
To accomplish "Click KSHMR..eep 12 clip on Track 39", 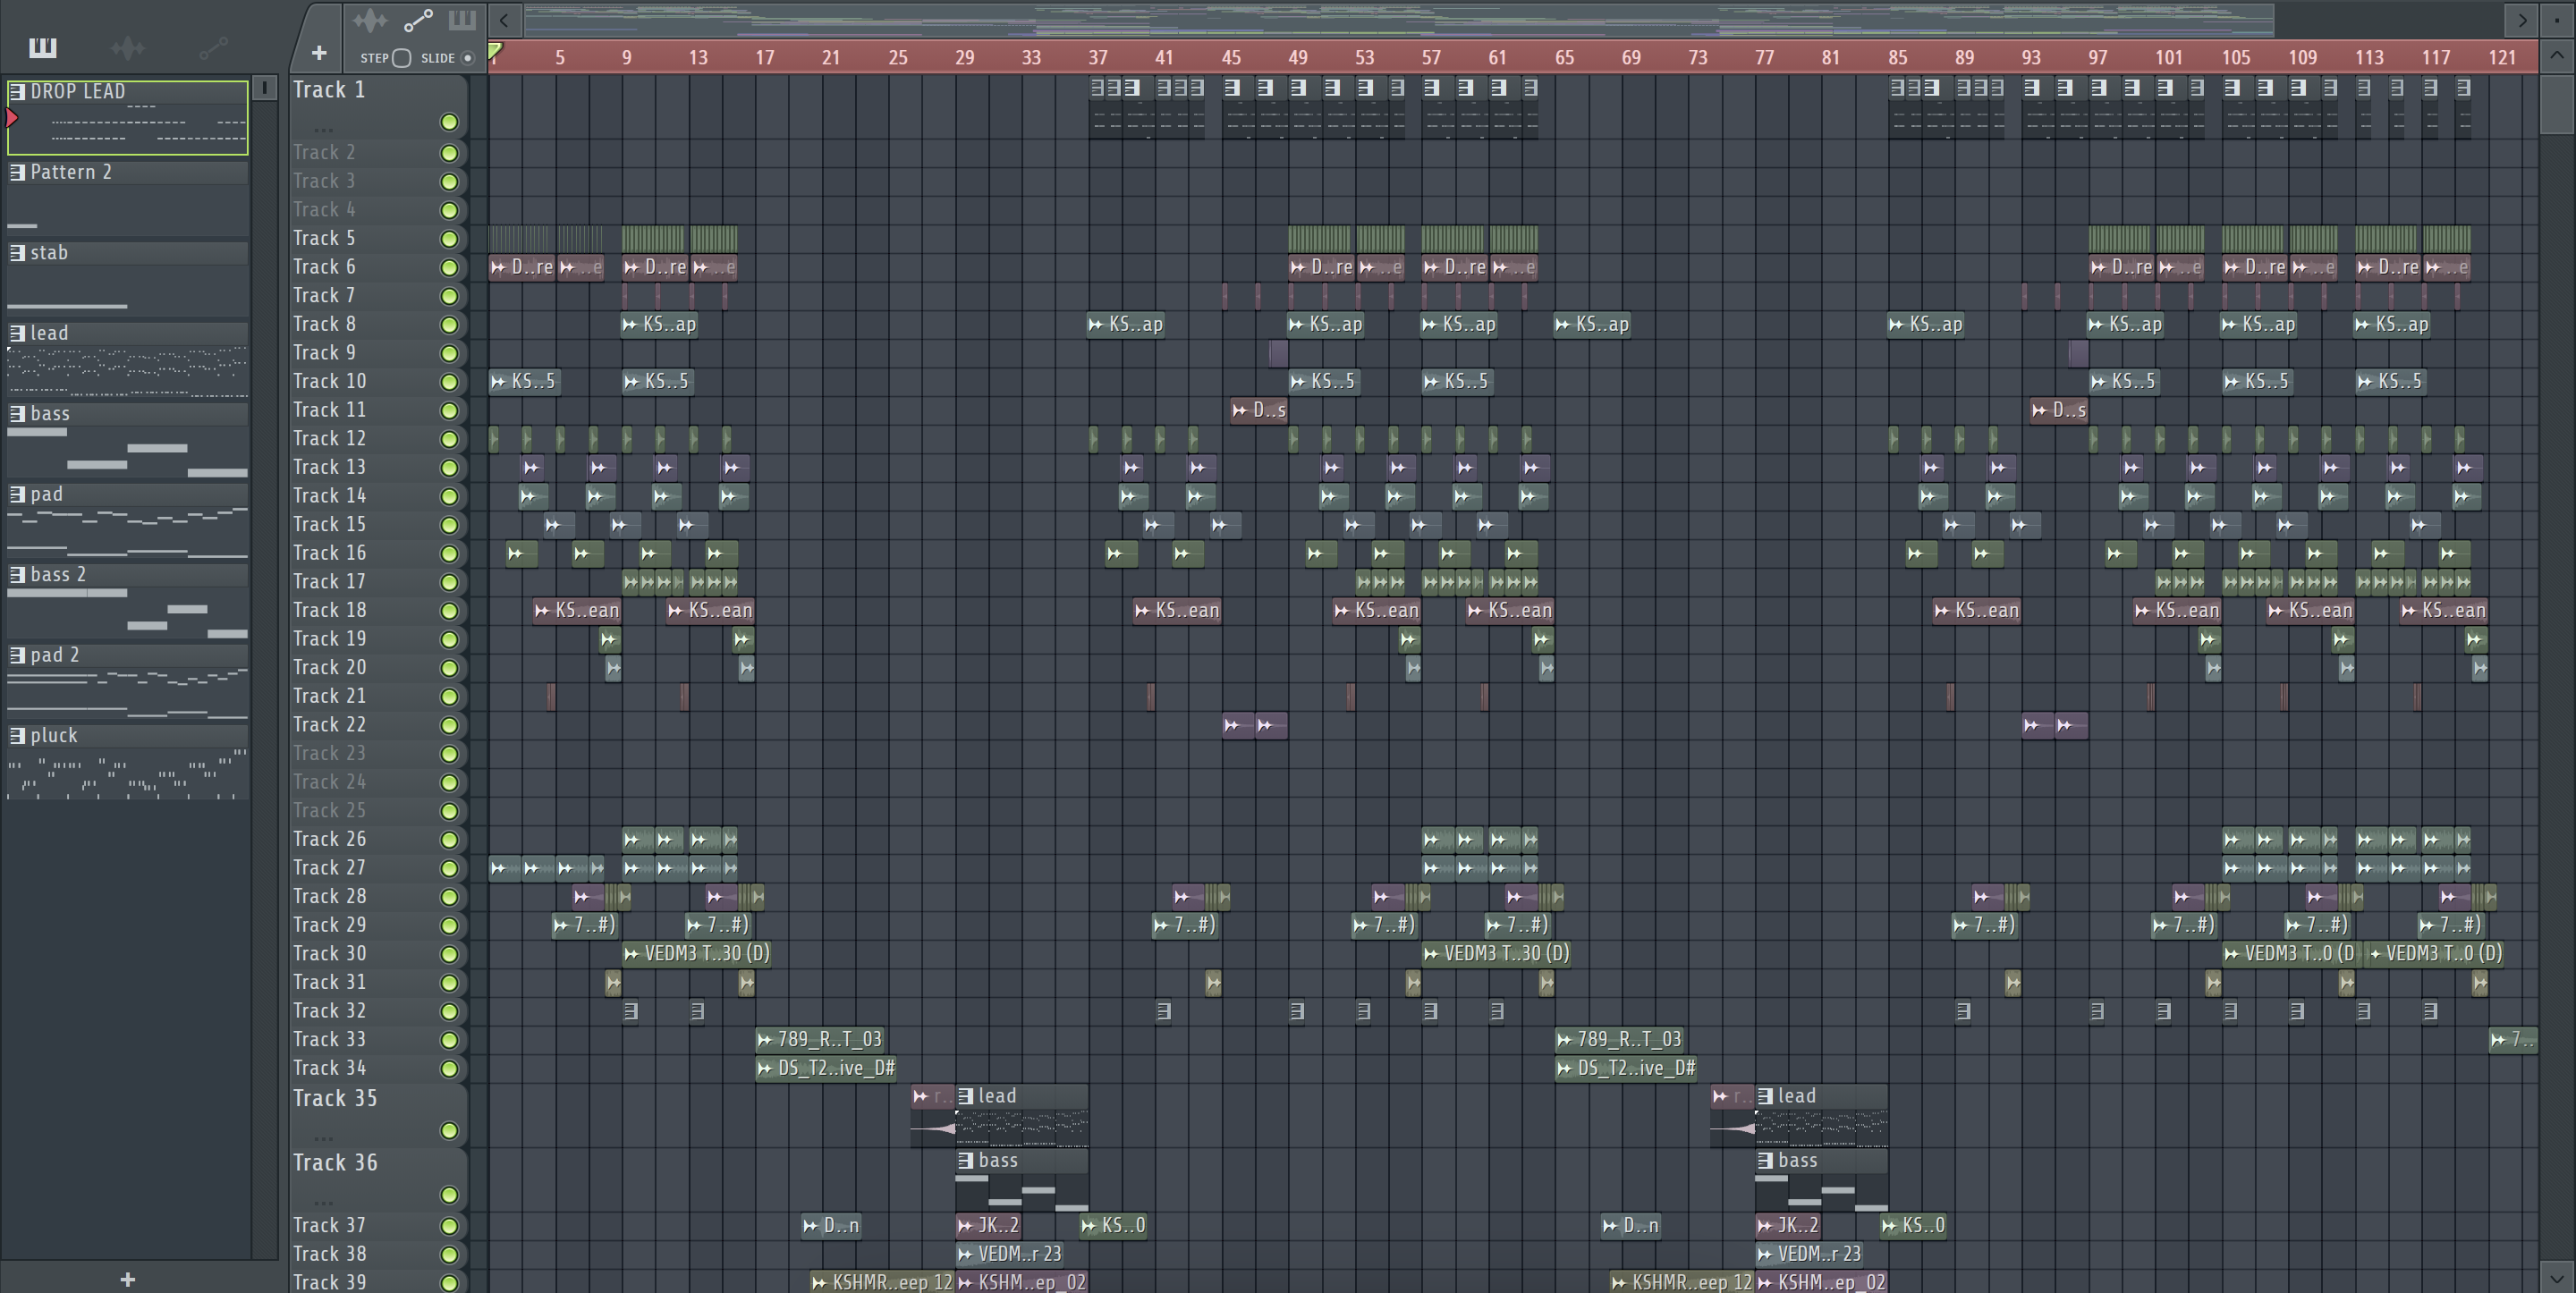I will (882, 1282).
